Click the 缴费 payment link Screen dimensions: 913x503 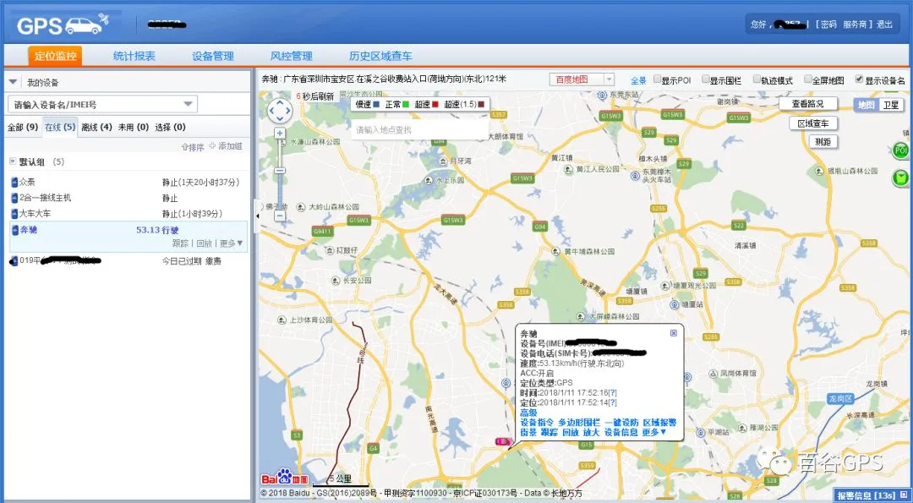(213, 261)
